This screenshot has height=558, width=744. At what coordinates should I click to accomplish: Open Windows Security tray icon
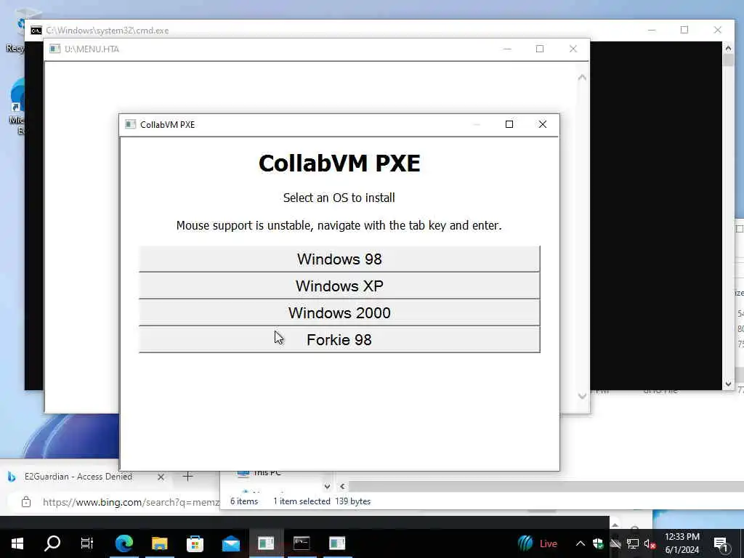[x=598, y=543]
